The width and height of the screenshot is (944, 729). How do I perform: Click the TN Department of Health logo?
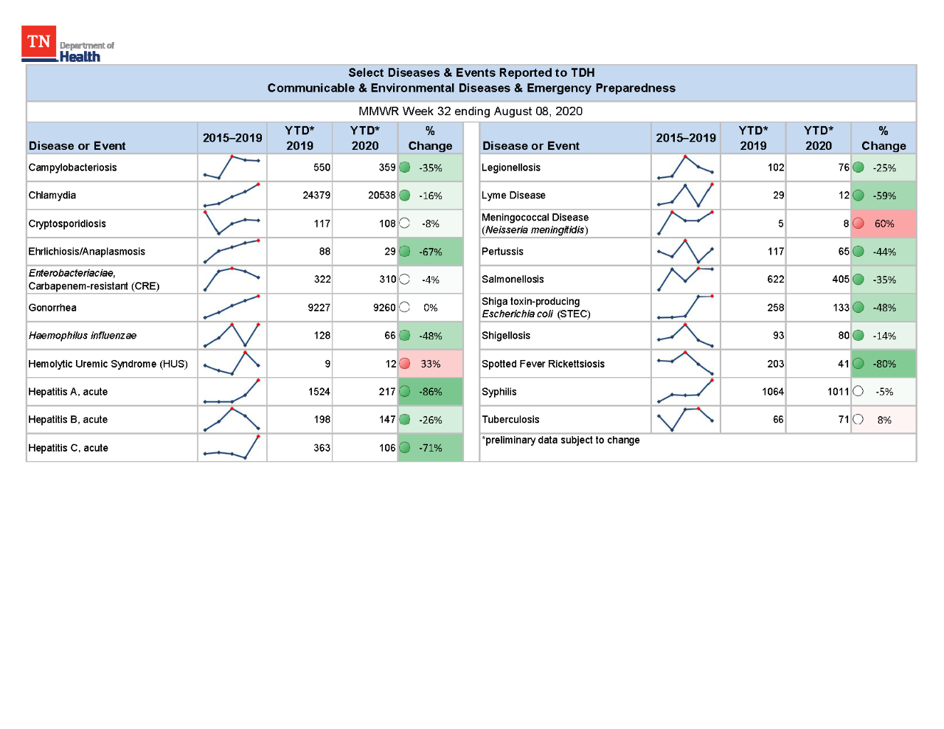tap(68, 44)
